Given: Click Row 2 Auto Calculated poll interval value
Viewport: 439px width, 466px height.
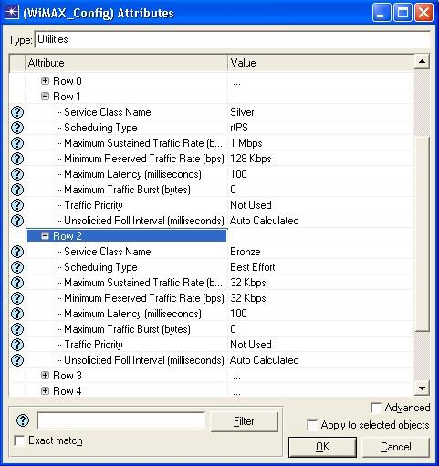Looking at the screenshot, I should [x=265, y=360].
